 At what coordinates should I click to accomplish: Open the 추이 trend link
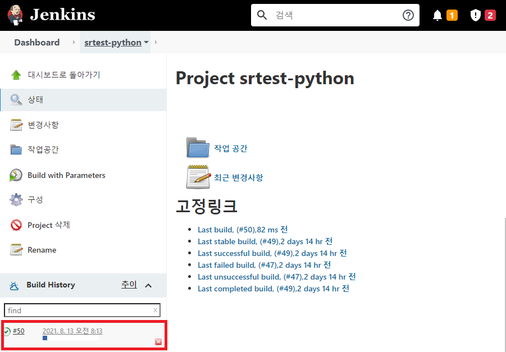[x=129, y=285]
